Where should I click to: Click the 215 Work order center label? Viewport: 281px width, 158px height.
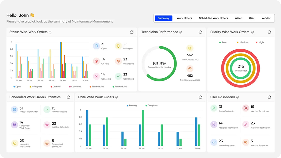tap(241, 68)
